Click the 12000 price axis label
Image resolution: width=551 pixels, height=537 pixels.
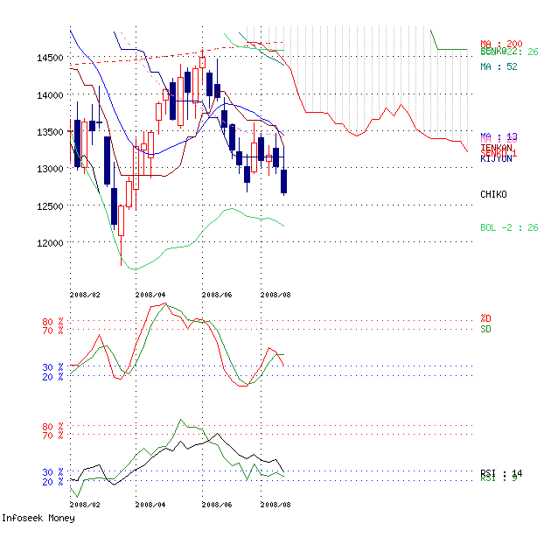[x=49, y=243]
